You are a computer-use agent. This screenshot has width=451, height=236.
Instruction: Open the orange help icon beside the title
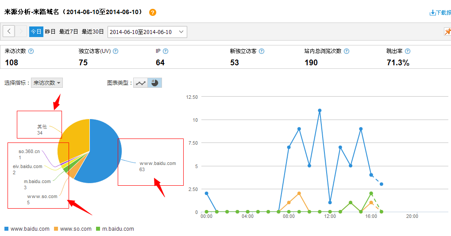coord(153,12)
